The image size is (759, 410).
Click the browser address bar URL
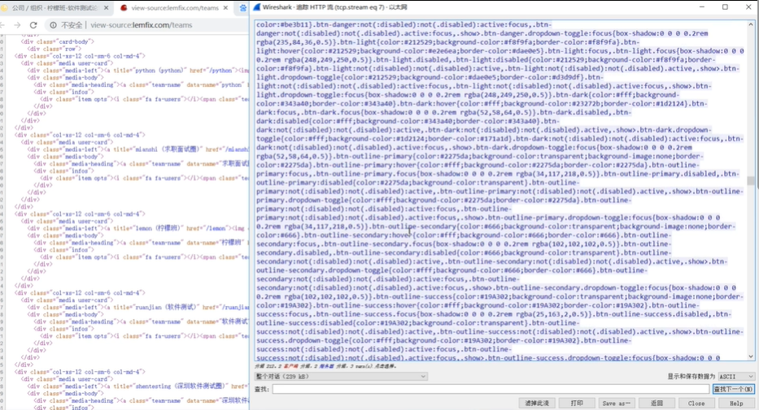142,25
